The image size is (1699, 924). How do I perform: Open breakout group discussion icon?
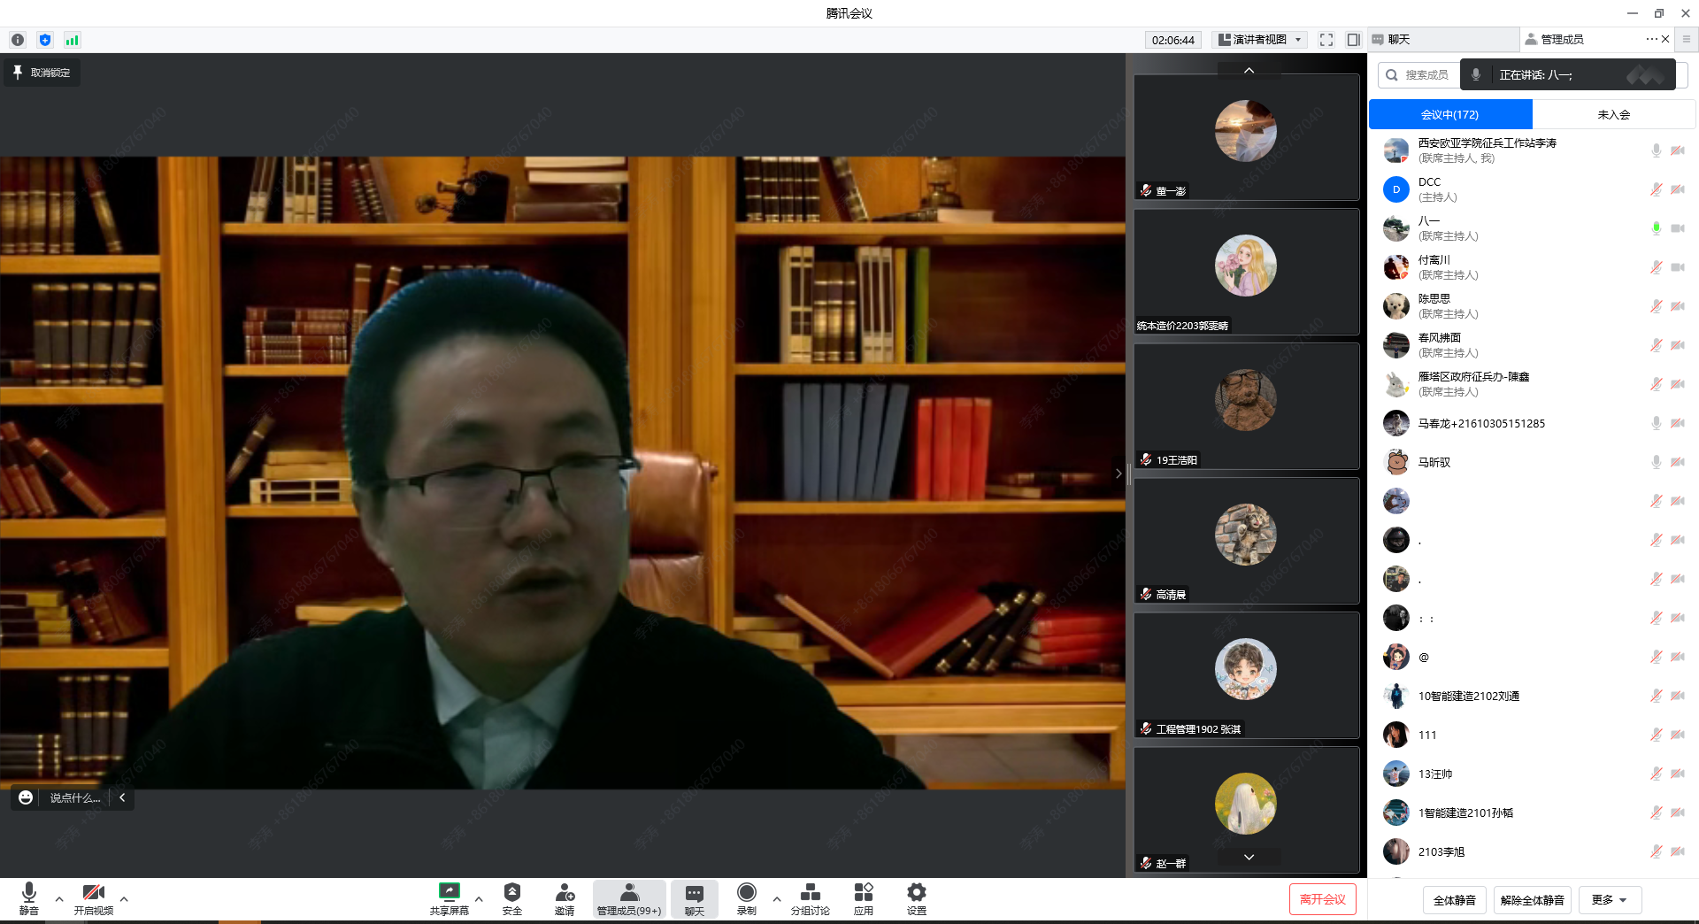(x=810, y=892)
